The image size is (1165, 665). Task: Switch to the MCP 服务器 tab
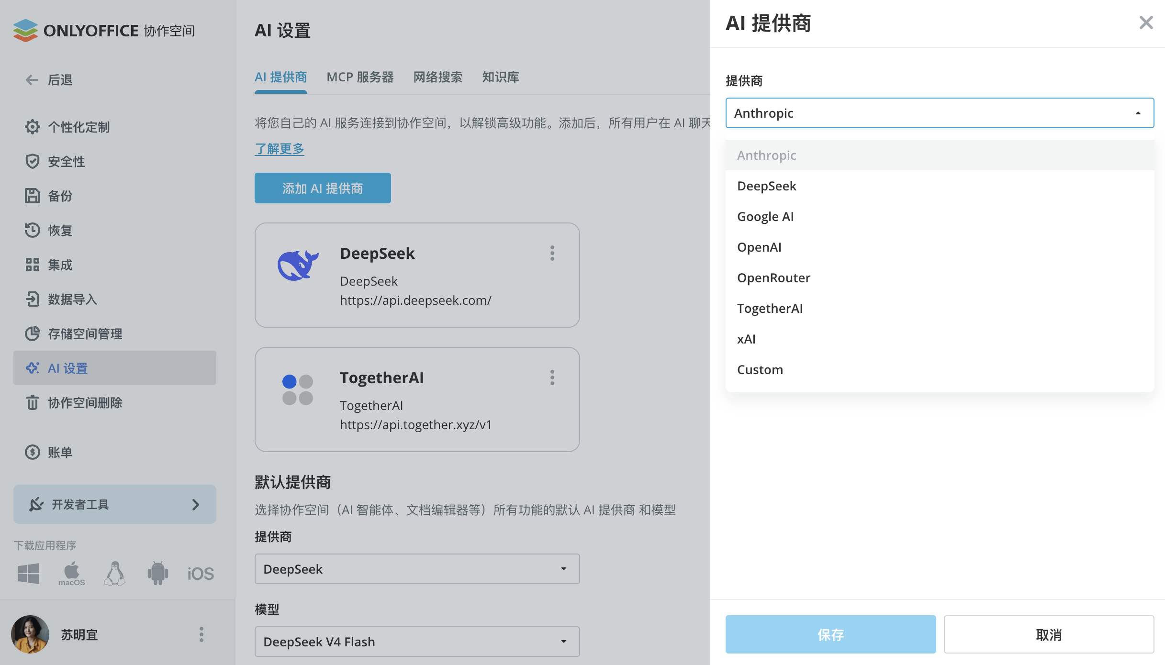[x=360, y=77]
